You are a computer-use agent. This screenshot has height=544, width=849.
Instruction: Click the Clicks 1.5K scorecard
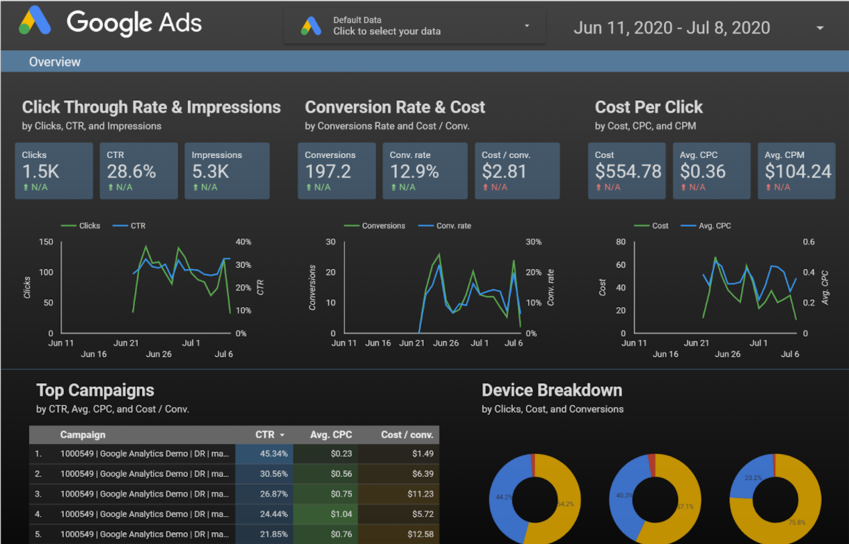coord(54,171)
